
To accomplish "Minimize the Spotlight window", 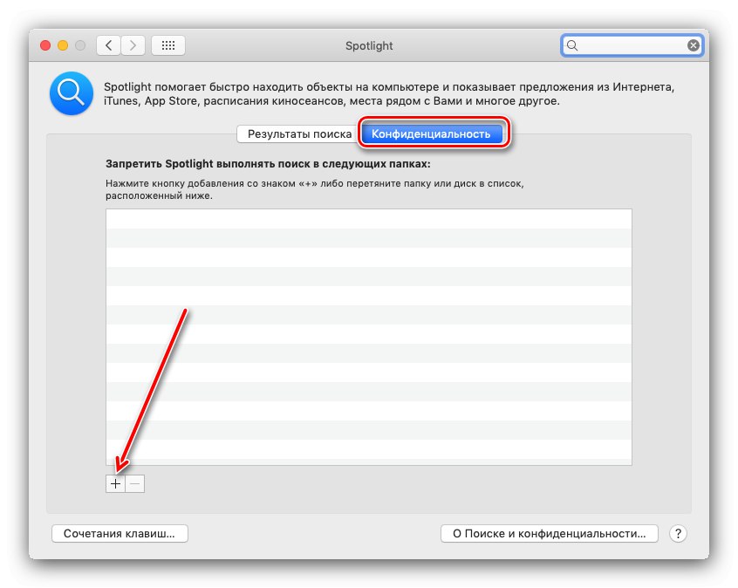I will (63, 45).
